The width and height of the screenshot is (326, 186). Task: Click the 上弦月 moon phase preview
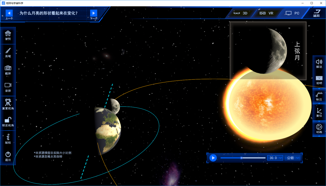pyautogui.click(x=268, y=51)
